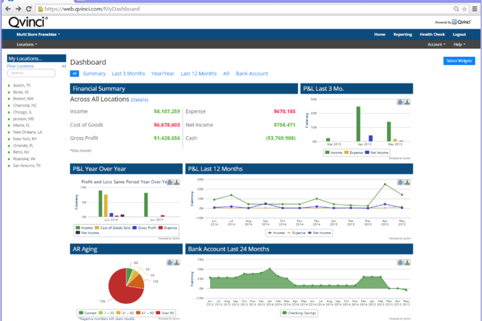The height and width of the screenshot is (321, 482).
Task: Select the Austin, TX location
Action: coord(22,85)
